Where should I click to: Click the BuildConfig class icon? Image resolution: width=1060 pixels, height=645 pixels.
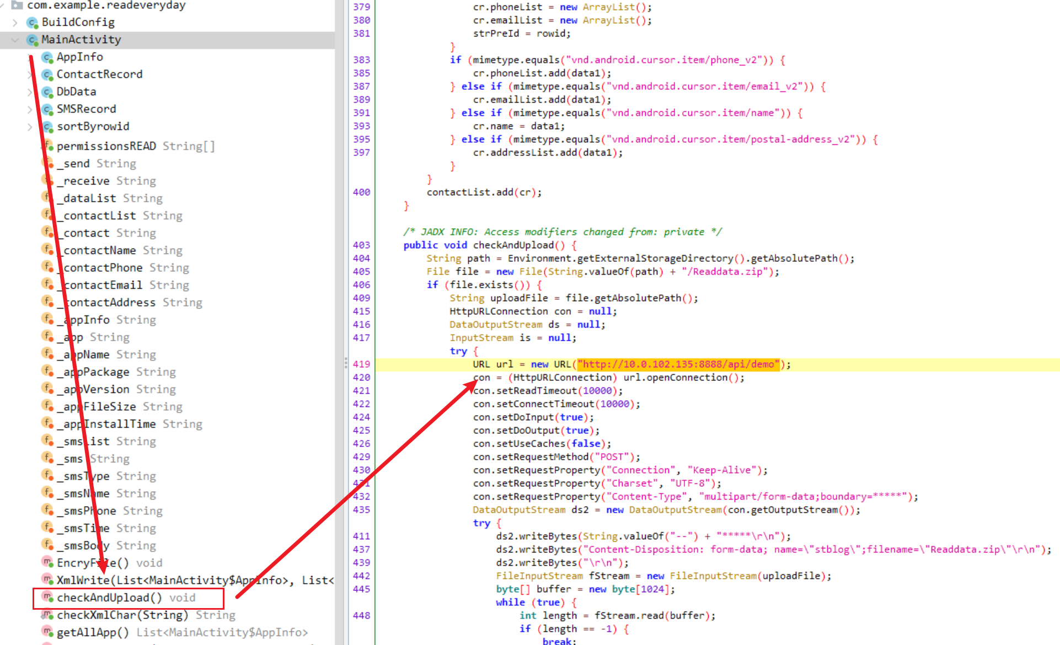pos(33,23)
